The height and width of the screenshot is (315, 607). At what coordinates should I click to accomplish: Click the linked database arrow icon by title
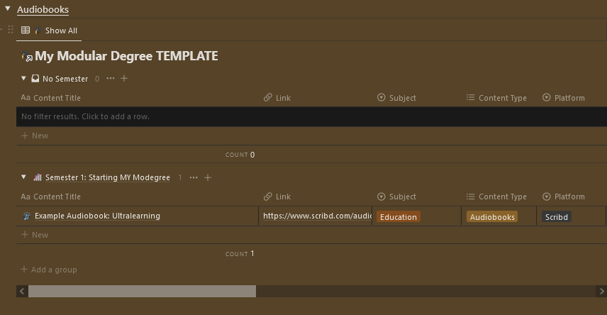28,57
